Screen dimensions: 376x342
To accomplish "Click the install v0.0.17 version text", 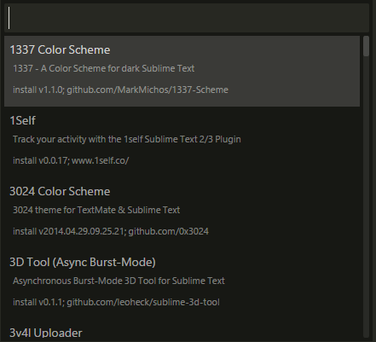I will coord(41,160).
